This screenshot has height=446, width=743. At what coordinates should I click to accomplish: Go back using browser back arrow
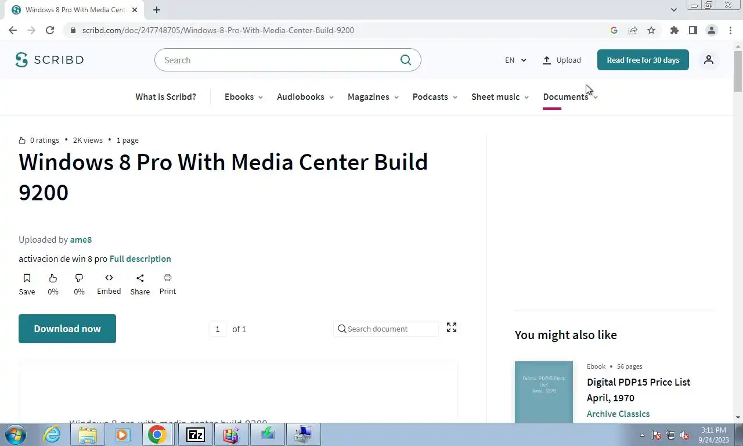(13, 30)
